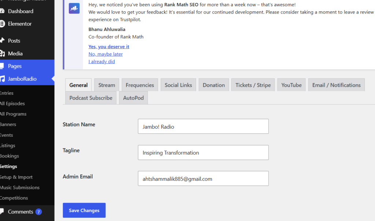
Task: Open the Donation tab
Action: coord(214,85)
